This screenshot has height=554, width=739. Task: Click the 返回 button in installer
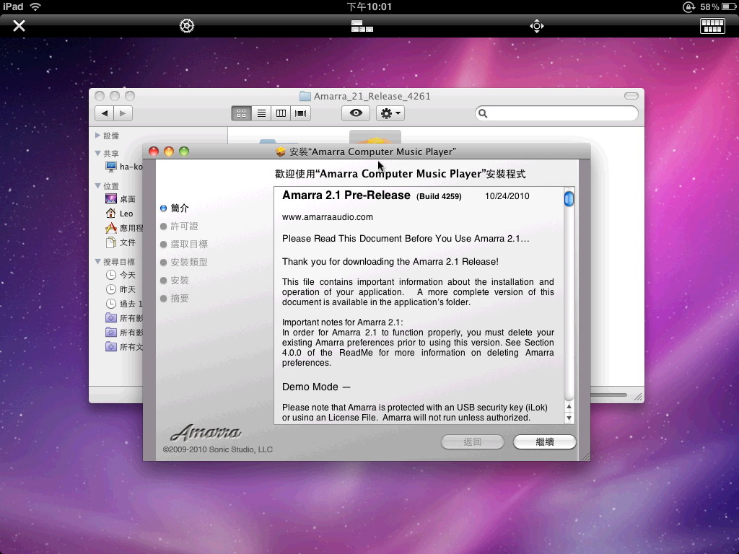(472, 442)
